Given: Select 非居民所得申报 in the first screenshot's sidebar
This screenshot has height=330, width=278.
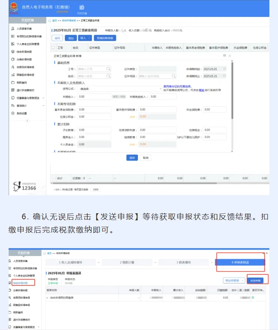Looking at the screenshot, I should point(25,67).
